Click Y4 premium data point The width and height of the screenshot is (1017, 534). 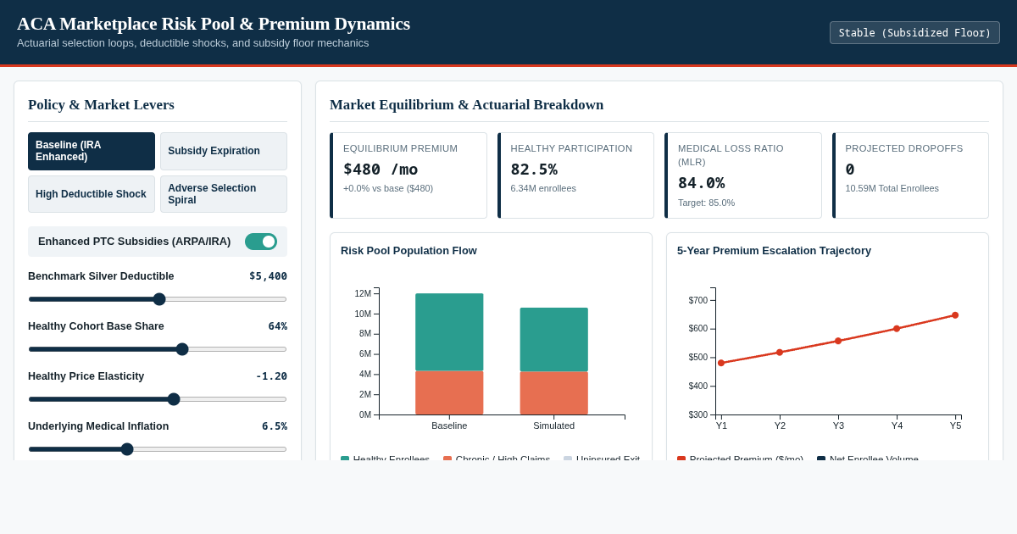coord(897,329)
